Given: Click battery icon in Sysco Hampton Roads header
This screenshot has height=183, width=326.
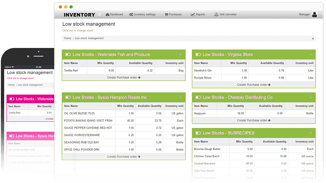Looking at the screenshot, I should (x=68, y=97).
